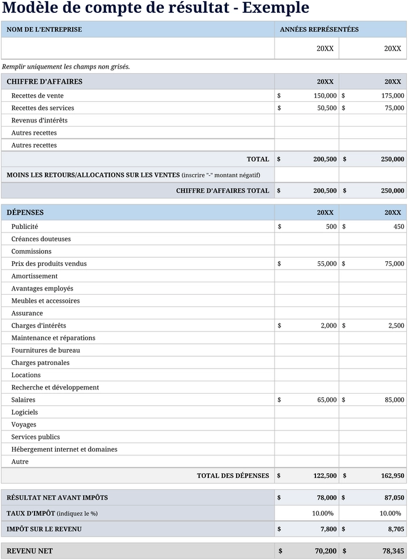Select the 450 Publicité amount cell
408x560 pixels.
373,227
